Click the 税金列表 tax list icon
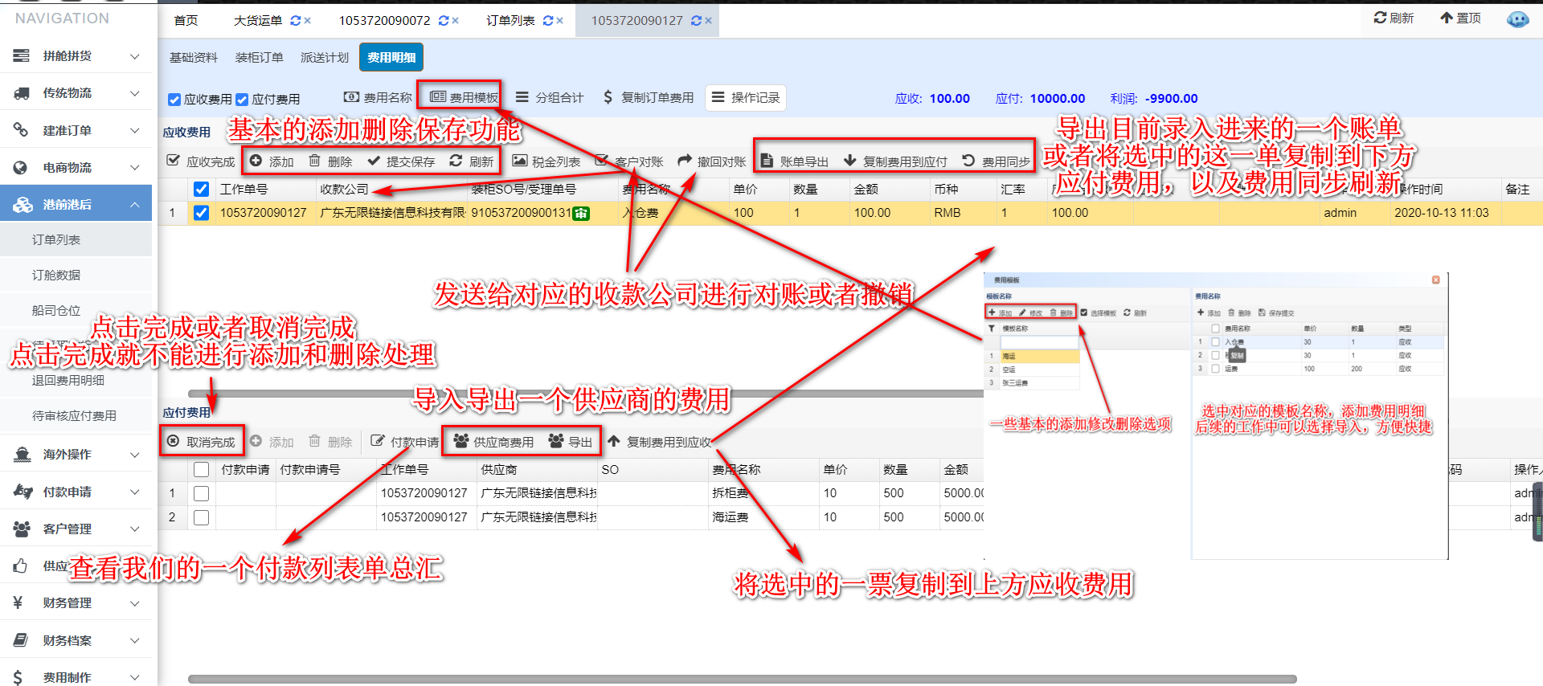 (520, 161)
